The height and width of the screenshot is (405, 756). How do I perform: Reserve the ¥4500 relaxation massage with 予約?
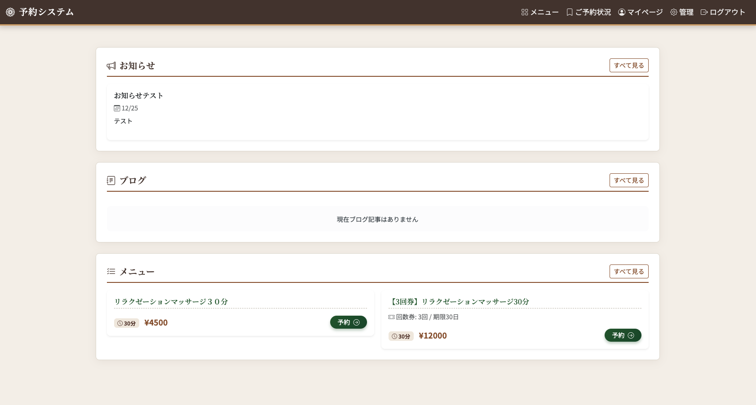348,322
